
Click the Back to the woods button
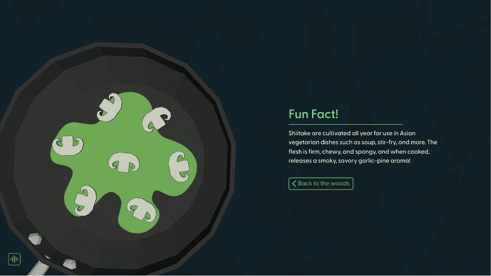[321, 184]
